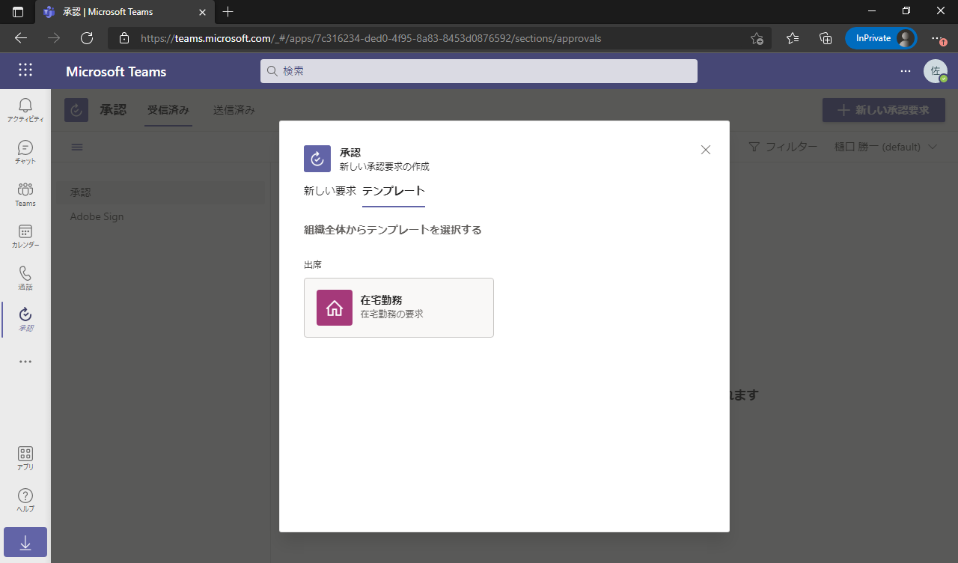Click the browser address bar URL
This screenshot has height=563, width=958.
coord(370,38)
